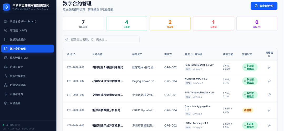Click 待签署 status badge for CTR-2026-004
The image size is (284, 131).
(248, 110)
